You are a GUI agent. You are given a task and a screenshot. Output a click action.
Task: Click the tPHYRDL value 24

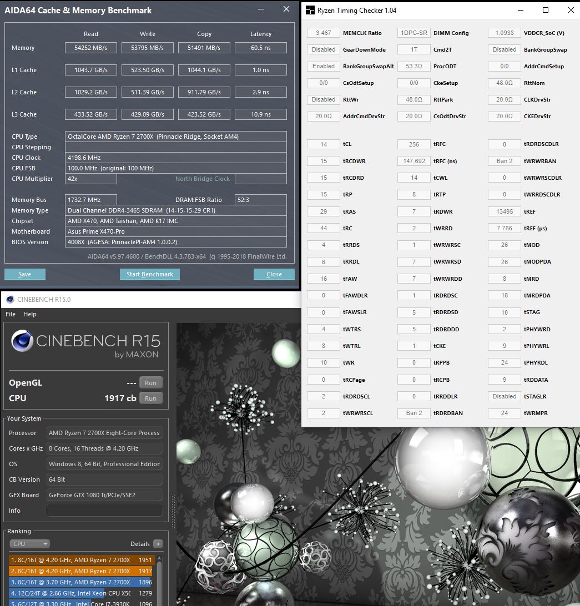pyautogui.click(x=505, y=362)
